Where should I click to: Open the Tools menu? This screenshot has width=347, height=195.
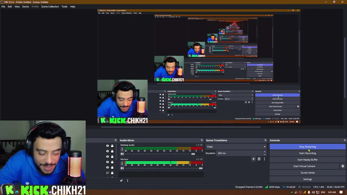click(x=64, y=6)
